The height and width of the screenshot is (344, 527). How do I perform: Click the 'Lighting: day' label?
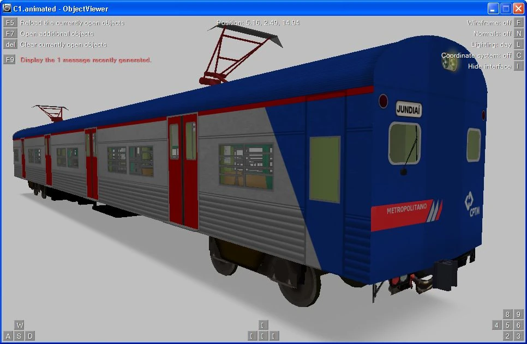(492, 45)
